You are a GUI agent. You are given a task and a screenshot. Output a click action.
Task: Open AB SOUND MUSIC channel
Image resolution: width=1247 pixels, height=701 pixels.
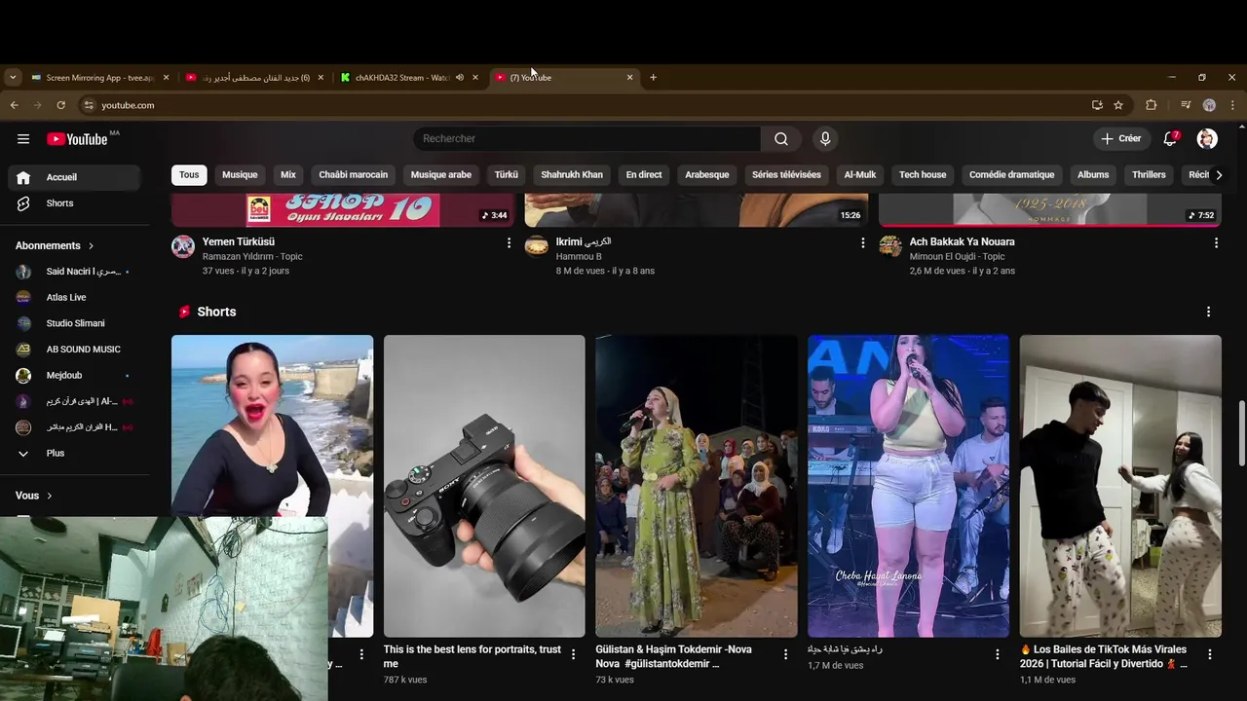click(x=74, y=350)
